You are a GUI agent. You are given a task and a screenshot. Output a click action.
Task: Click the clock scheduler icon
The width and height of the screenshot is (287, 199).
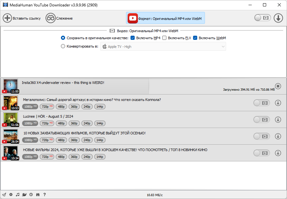(31, 194)
